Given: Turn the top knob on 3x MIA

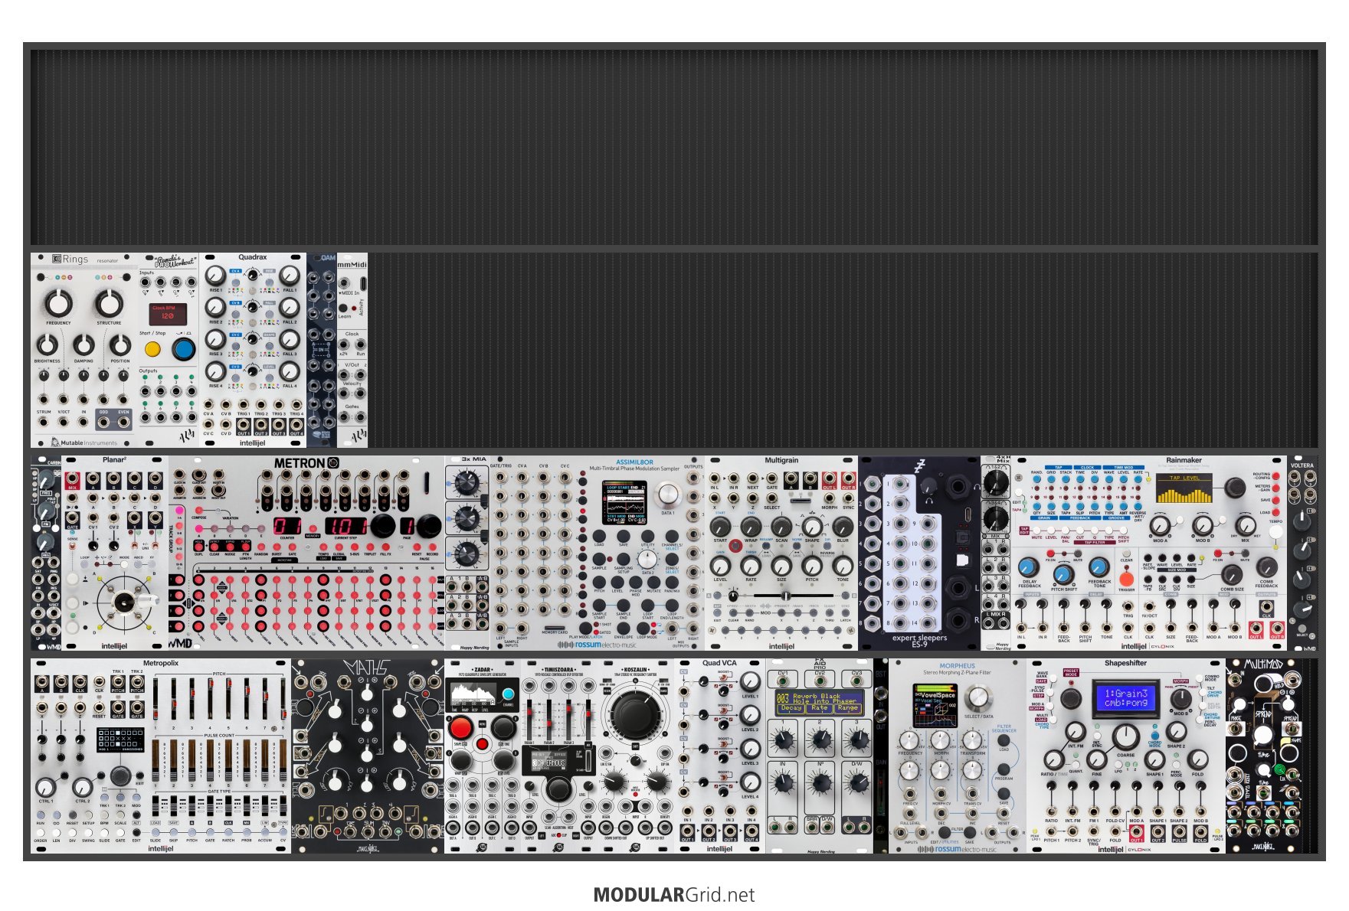Looking at the screenshot, I should tap(467, 484).
